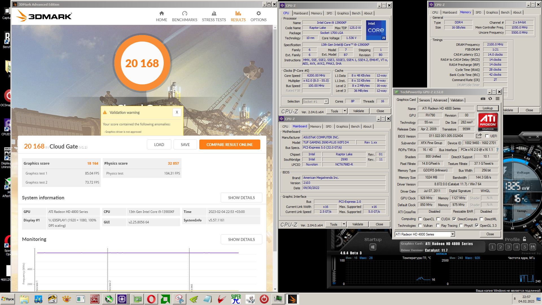542x305 pixels.
Task: Select Afterburner profile slot 3
Action: point(508,247)
